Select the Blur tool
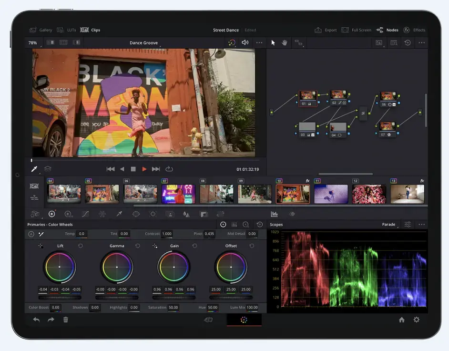 [185, 214]
